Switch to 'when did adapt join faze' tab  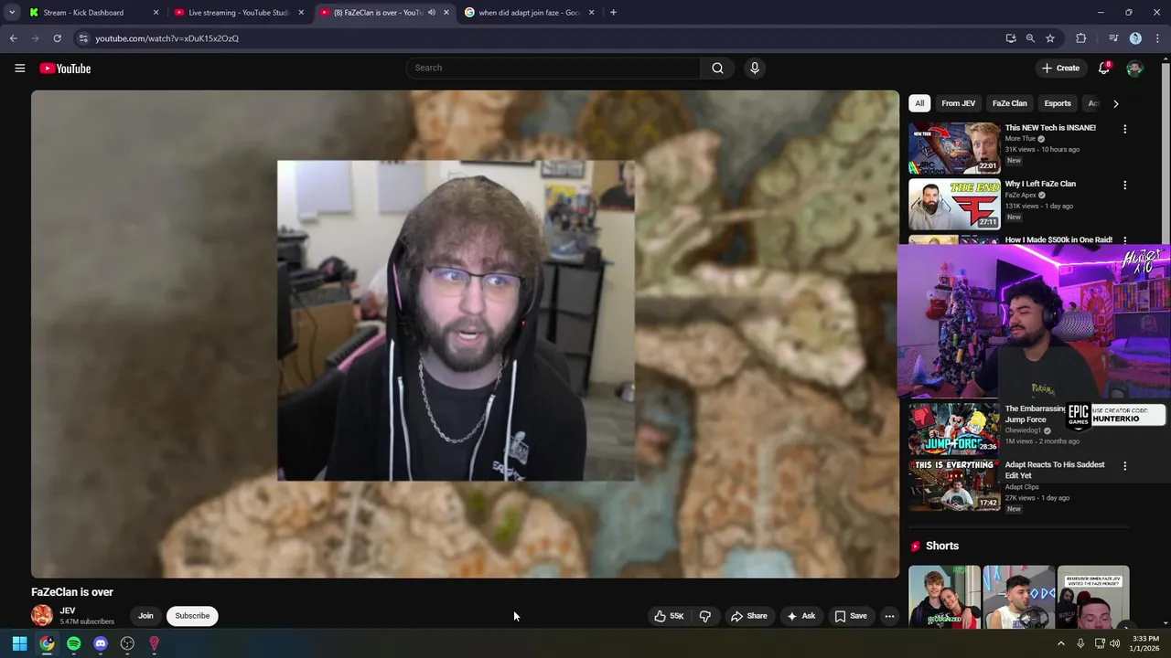[x=529, y=13]
